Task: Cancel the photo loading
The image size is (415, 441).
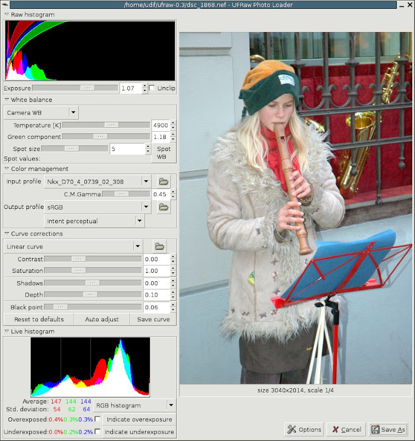Action: 346,429
